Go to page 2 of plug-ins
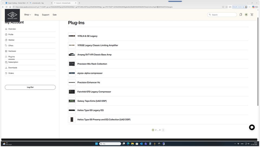260x147 pixels. click(156, 130)
